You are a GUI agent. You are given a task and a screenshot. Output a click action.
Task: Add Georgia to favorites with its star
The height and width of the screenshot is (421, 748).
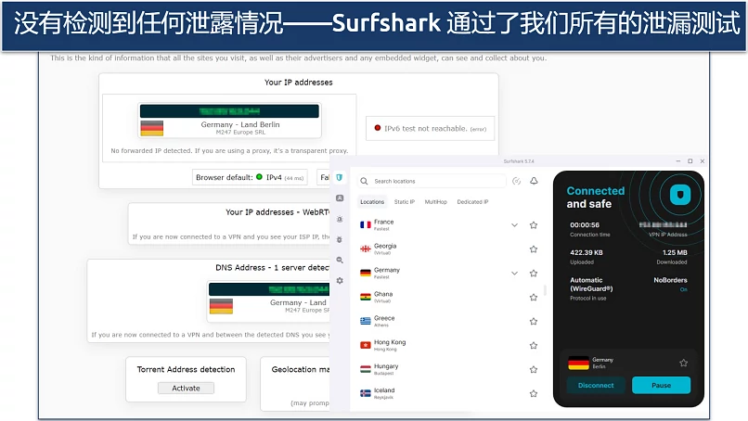click(x=534, y=249)
